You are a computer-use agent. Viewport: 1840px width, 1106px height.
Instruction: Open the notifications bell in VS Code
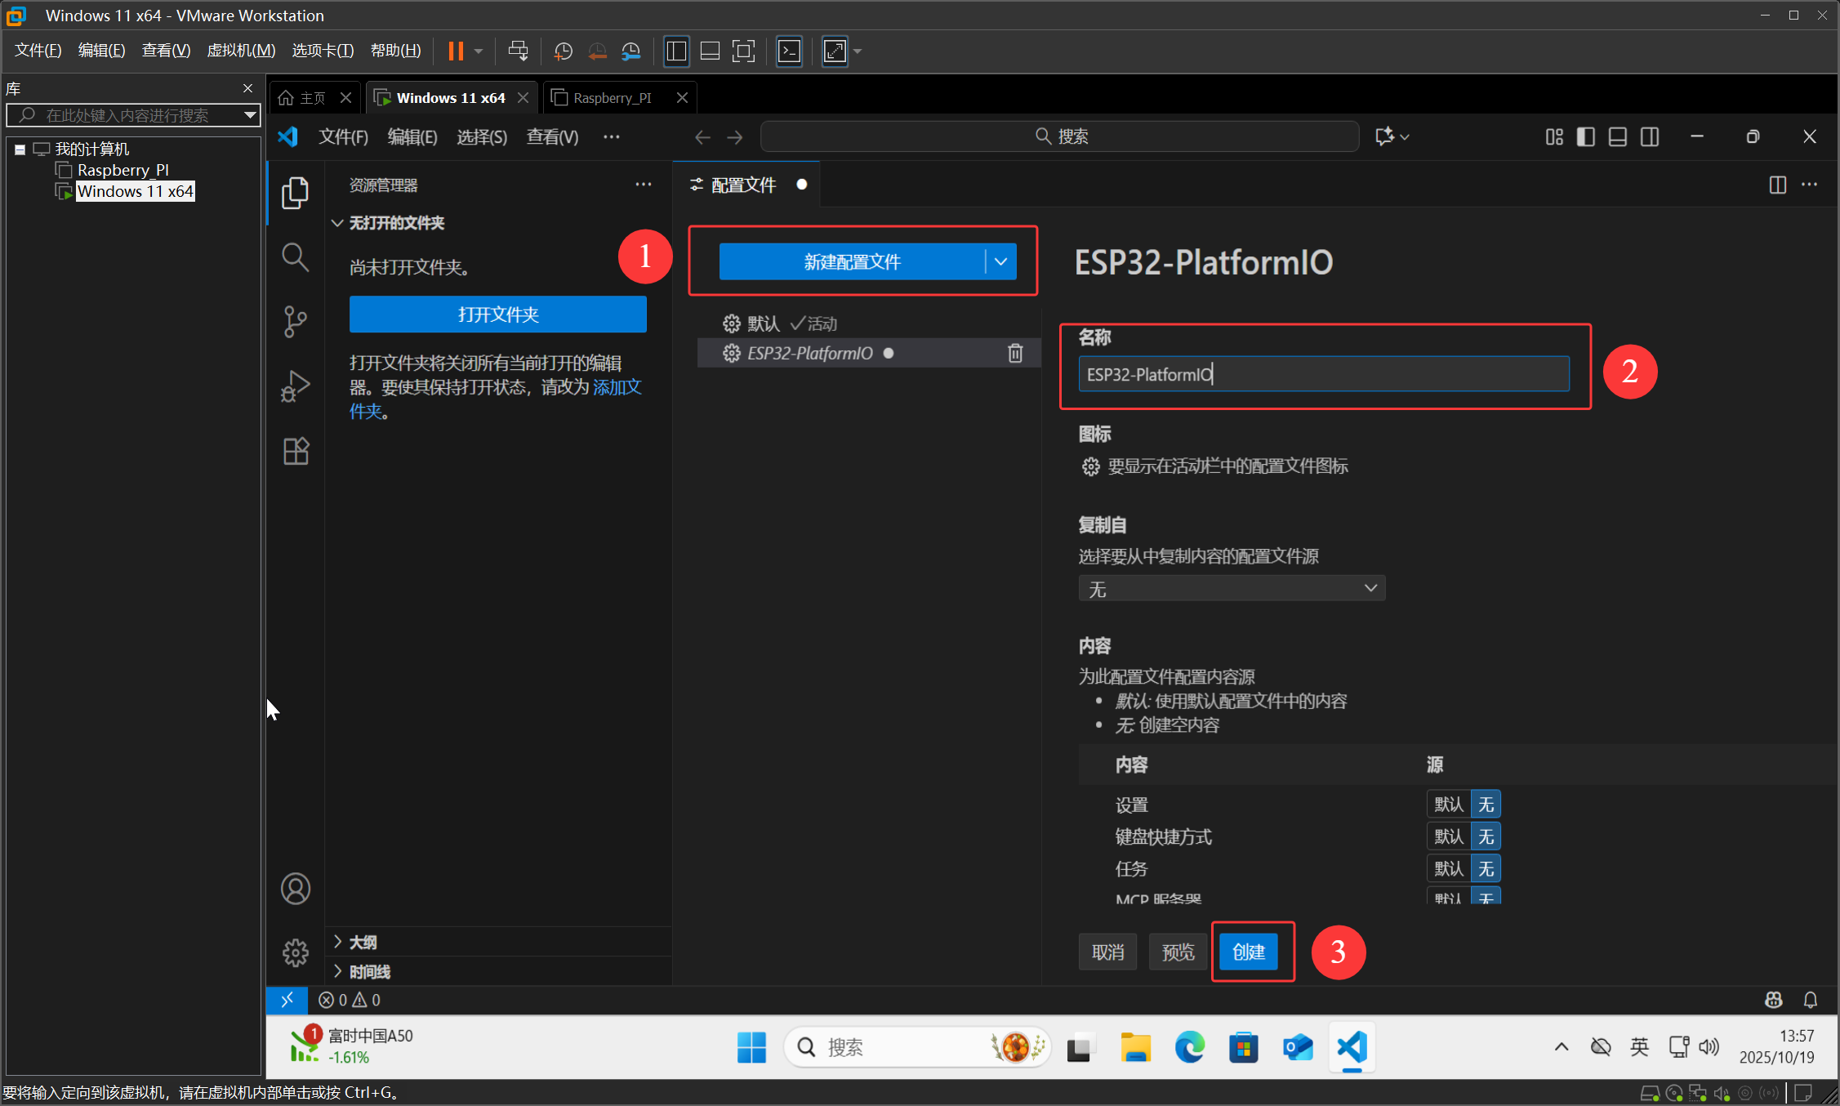click(x=1810, y=1000)
